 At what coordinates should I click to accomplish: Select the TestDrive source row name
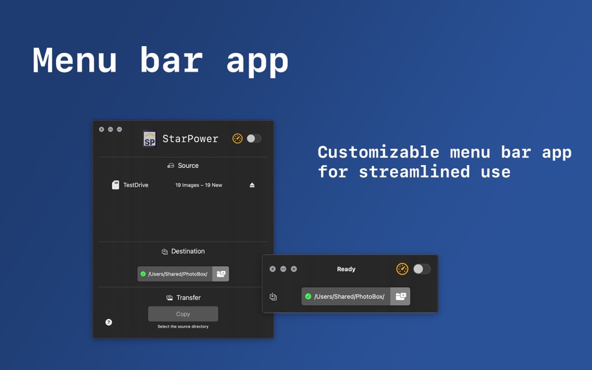pyautogui.click(x=136, y=185)
